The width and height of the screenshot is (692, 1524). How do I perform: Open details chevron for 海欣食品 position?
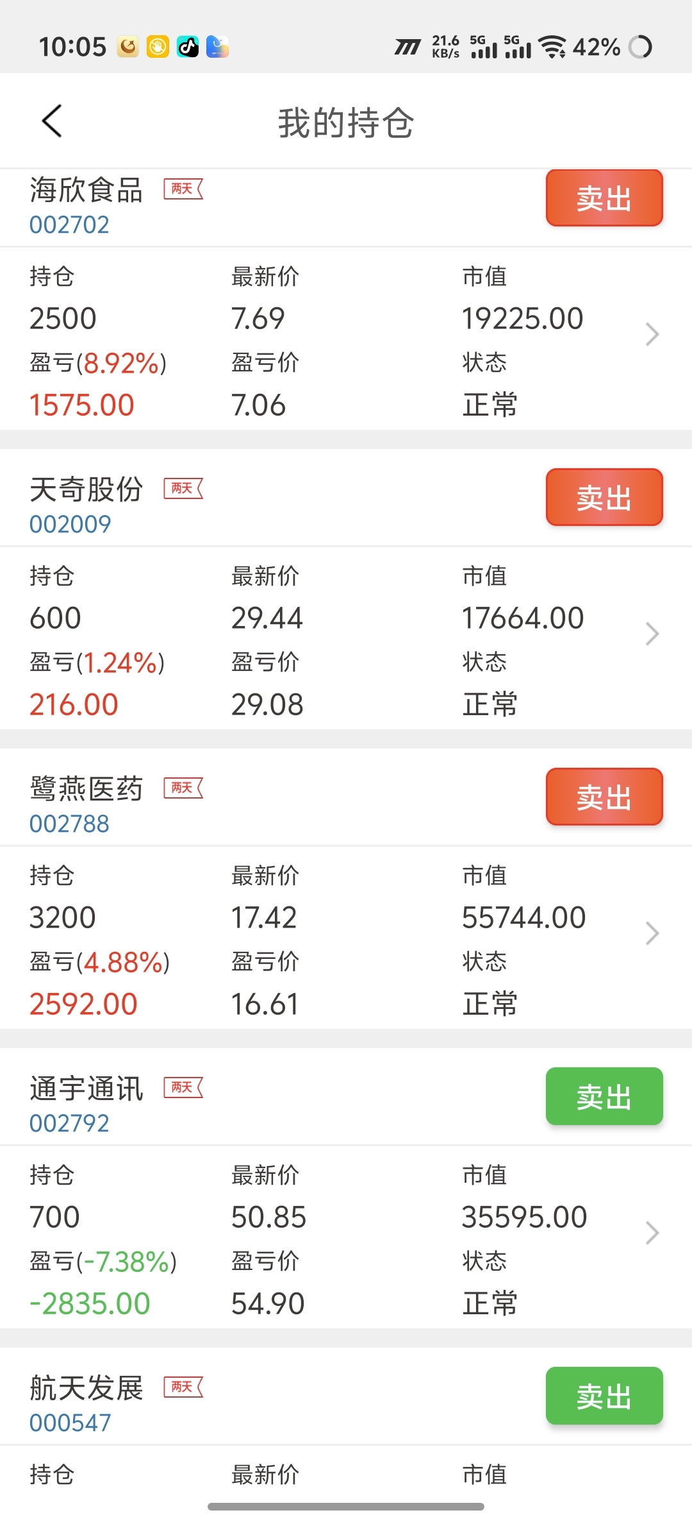(x=652, y=334)
